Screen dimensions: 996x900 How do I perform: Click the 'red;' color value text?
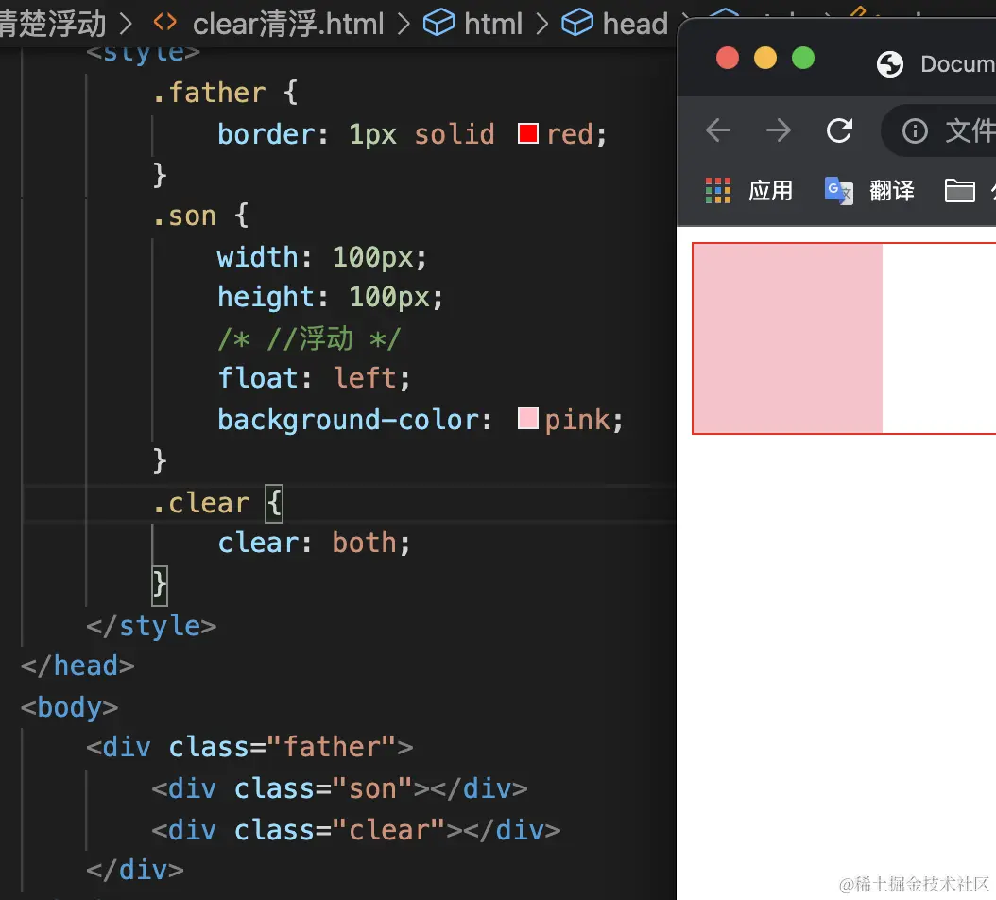click(x=576, y=134)
